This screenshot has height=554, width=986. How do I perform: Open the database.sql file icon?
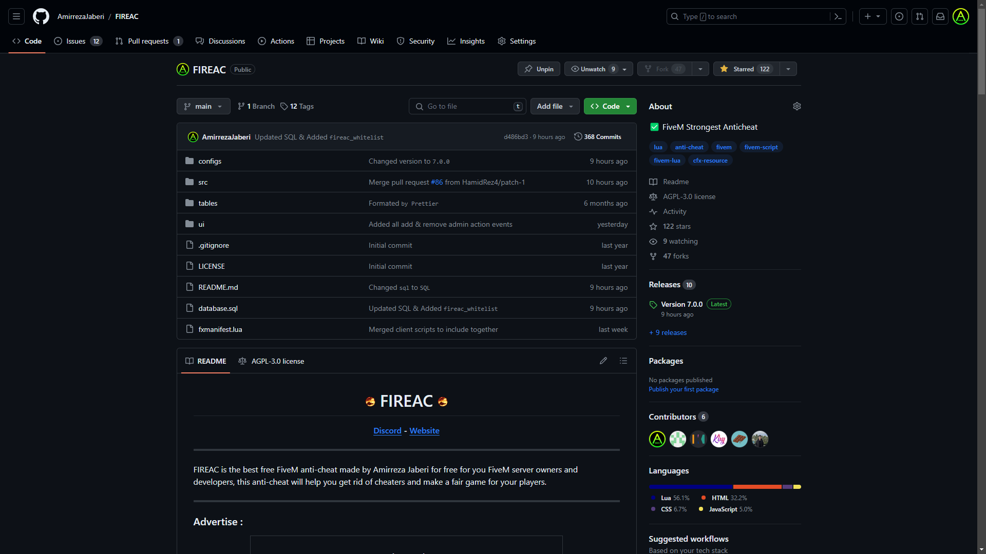(x=189, y=308)
